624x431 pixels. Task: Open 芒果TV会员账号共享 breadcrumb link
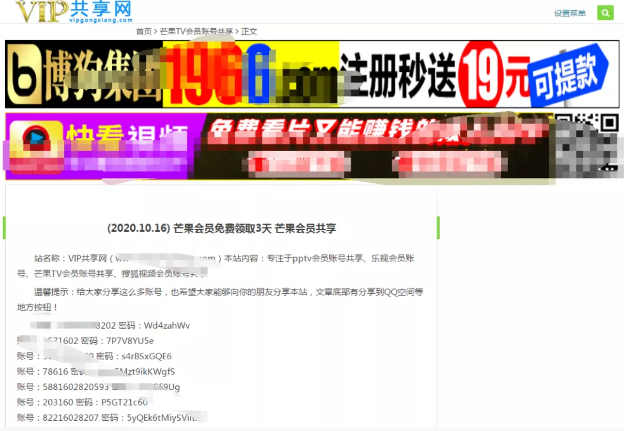[196, 31]
